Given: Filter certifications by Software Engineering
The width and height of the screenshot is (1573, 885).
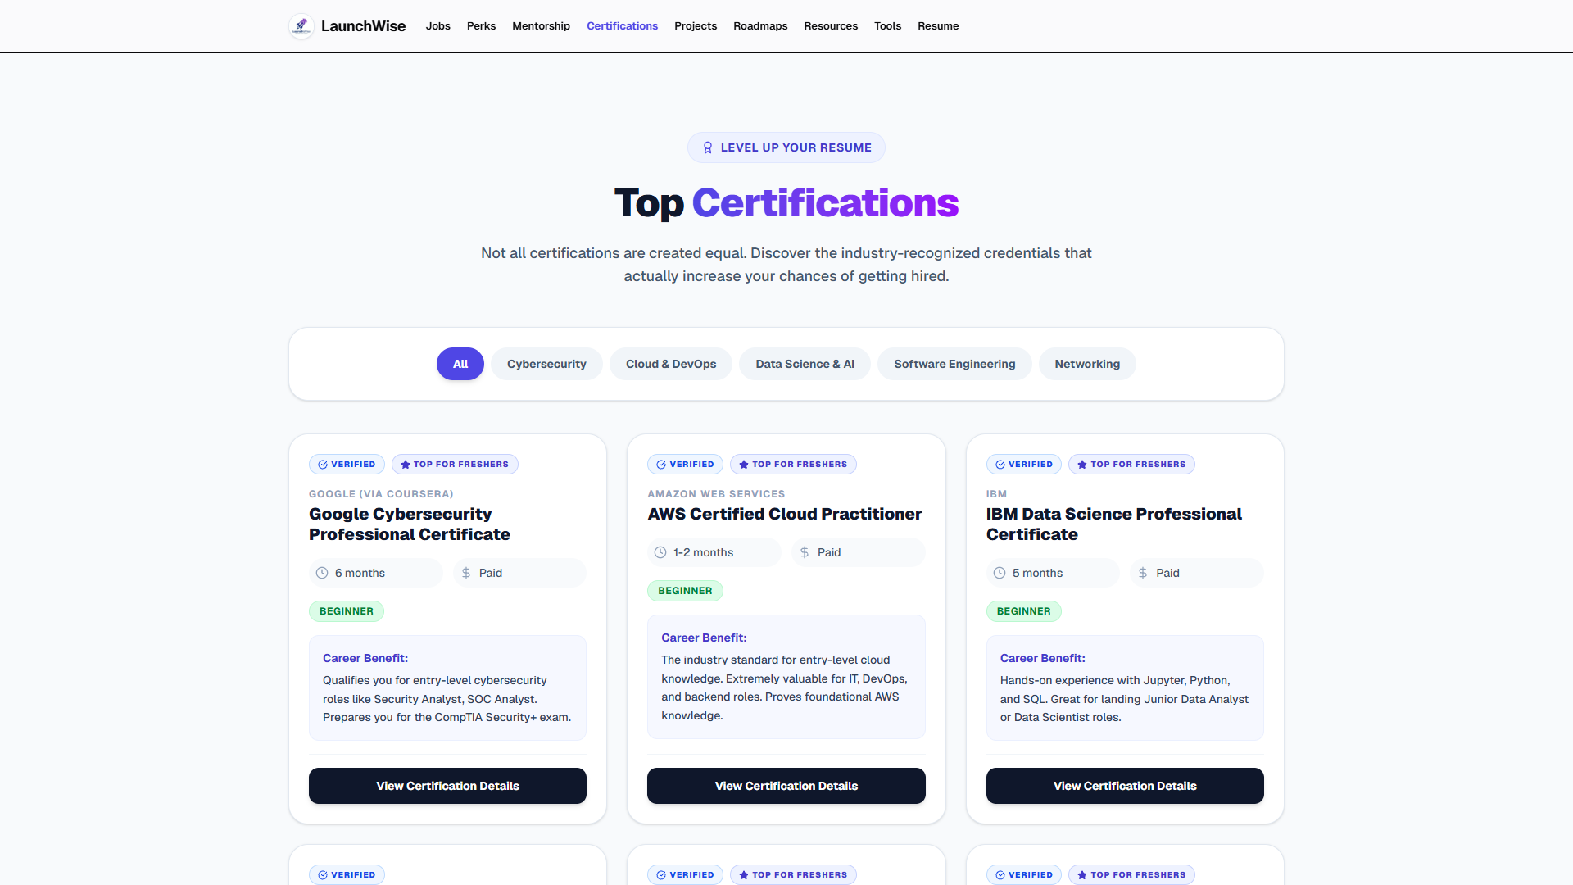Looking at the screenshot, I should (x=954, y=364).
